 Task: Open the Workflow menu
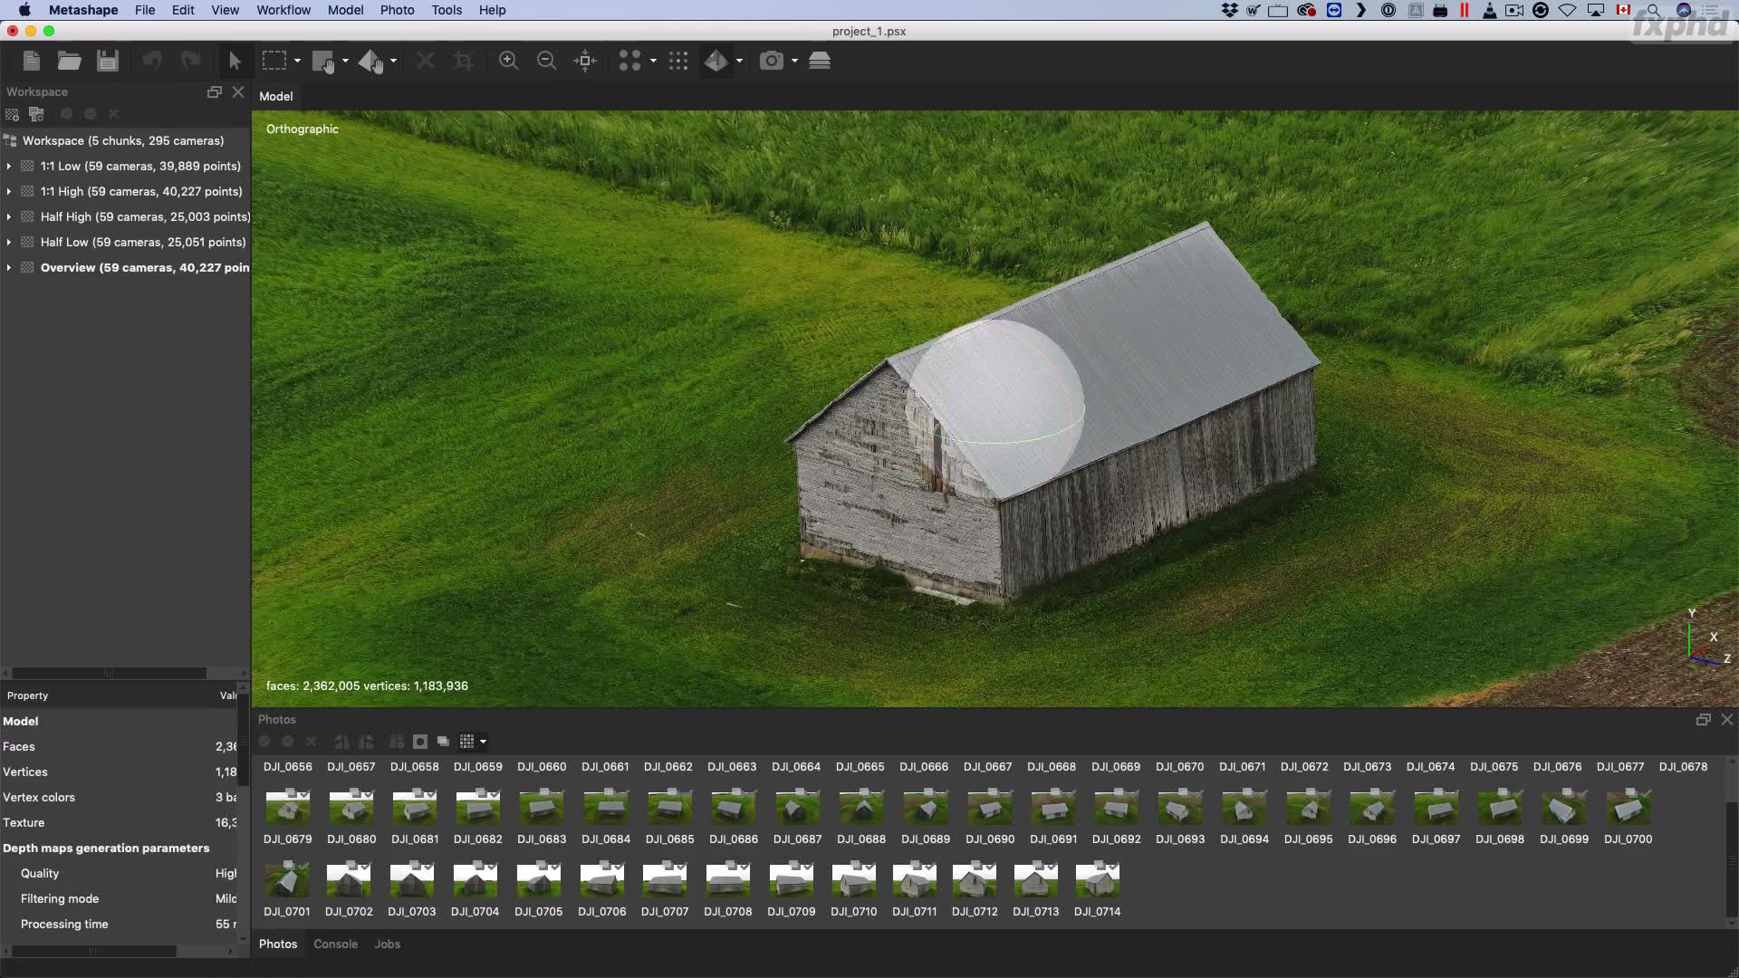point(283,10)
